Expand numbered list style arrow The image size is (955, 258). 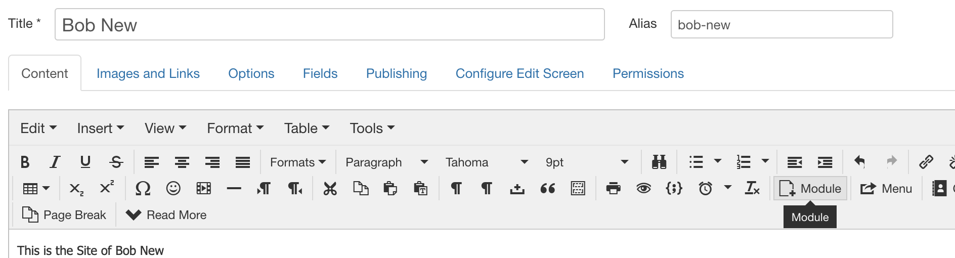[765, 161]
